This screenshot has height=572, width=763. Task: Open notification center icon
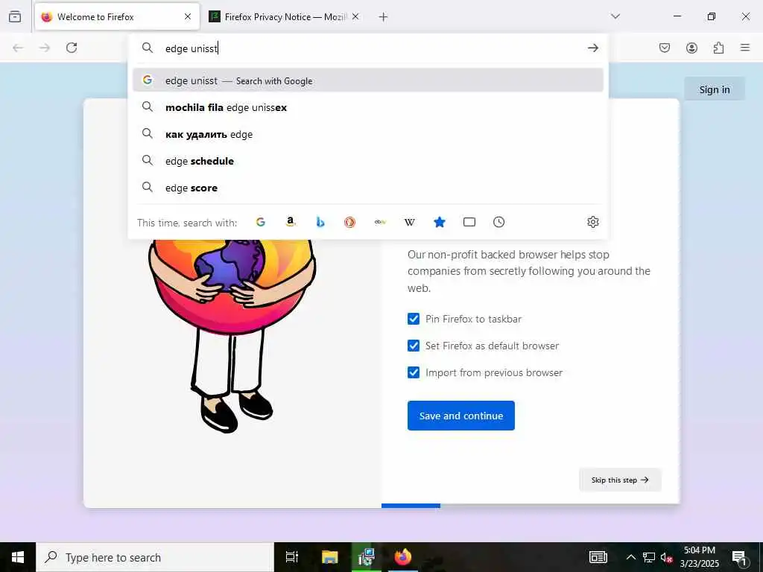point(738,557)
